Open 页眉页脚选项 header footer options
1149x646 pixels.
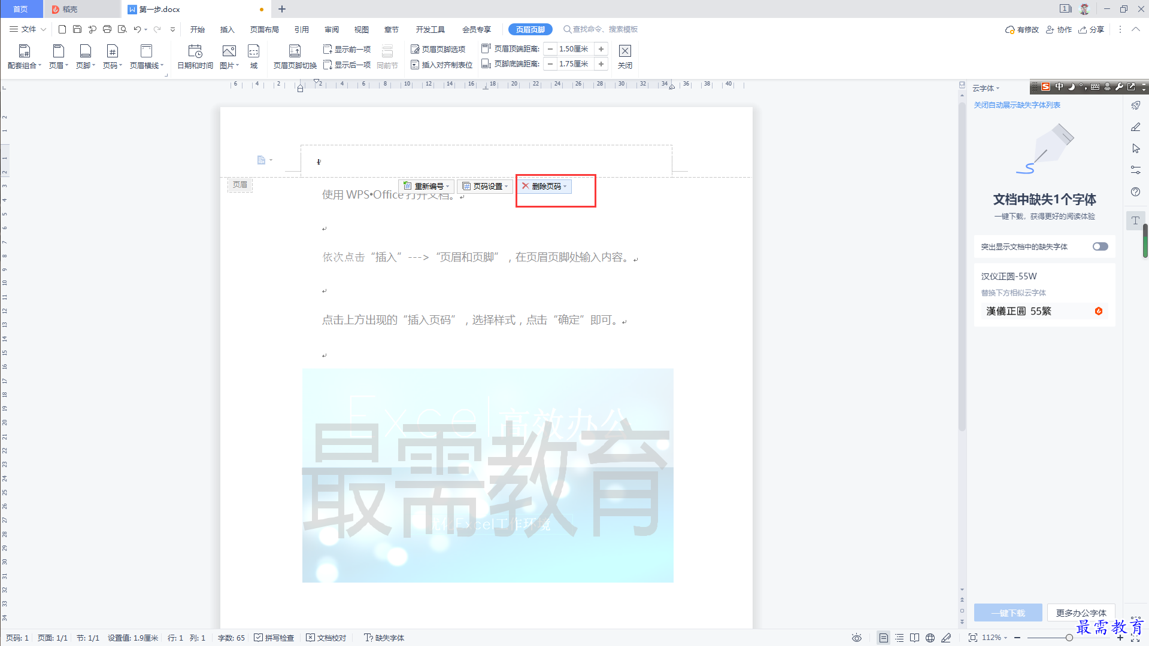click(x=438, y=49)
